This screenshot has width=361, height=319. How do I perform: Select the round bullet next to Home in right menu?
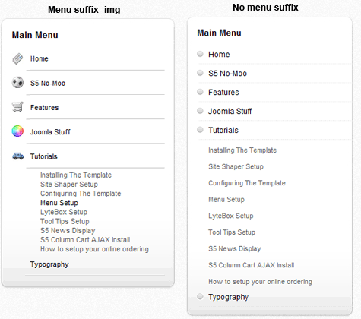point(200,54)
